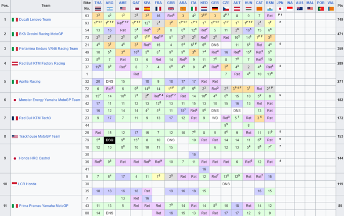344x216 pixels.
Task: Click the Qatar flag under QAT
Action: (136, 9)
